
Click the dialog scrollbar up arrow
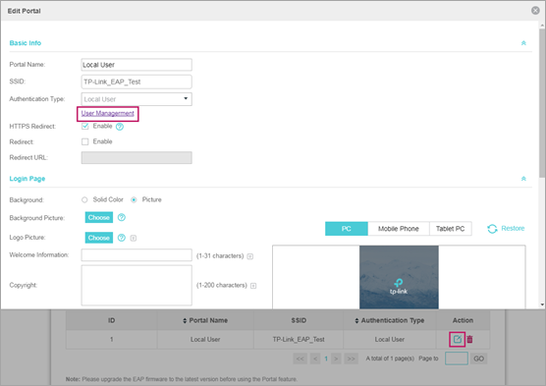click(542, 26)
